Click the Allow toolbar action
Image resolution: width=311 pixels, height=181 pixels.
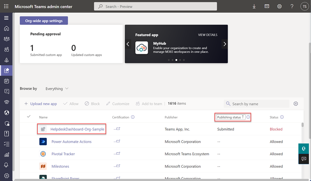click(71, 104)
